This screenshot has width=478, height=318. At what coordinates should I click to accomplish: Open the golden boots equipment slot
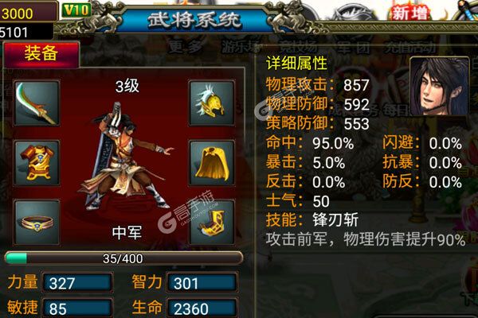point(212,223)
